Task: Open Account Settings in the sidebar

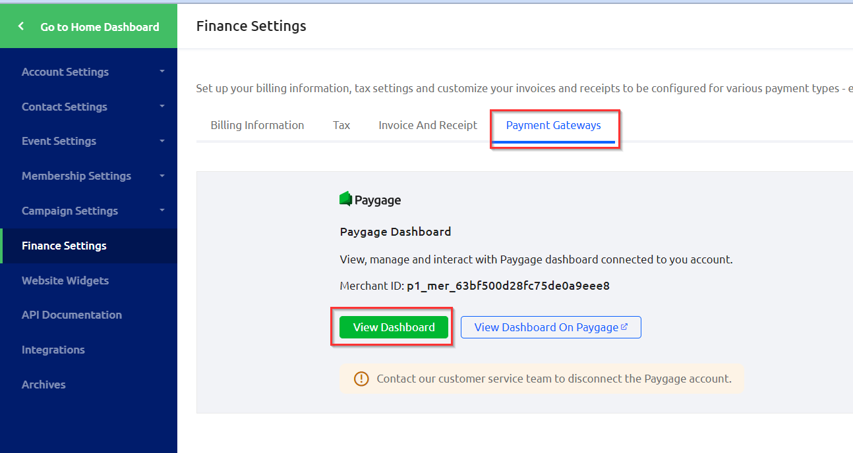Action: coord(88,72)
